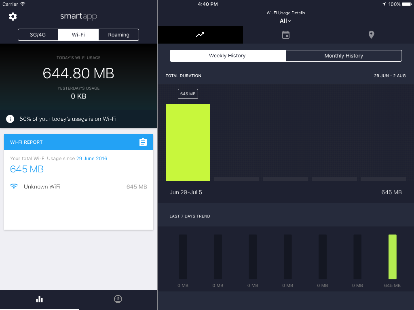Open settings with the gear icon
The image size is (414, 310).
point(13,16)
